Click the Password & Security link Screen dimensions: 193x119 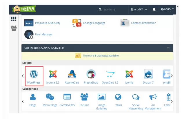point(48,23)
